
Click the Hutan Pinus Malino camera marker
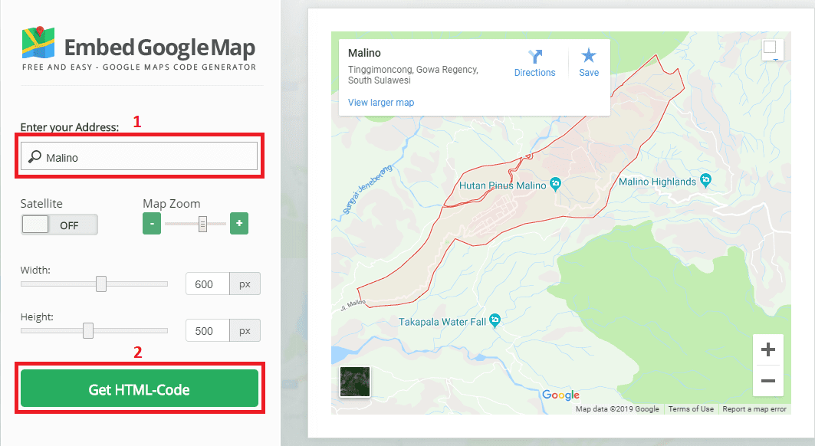(x=556, y=183)
